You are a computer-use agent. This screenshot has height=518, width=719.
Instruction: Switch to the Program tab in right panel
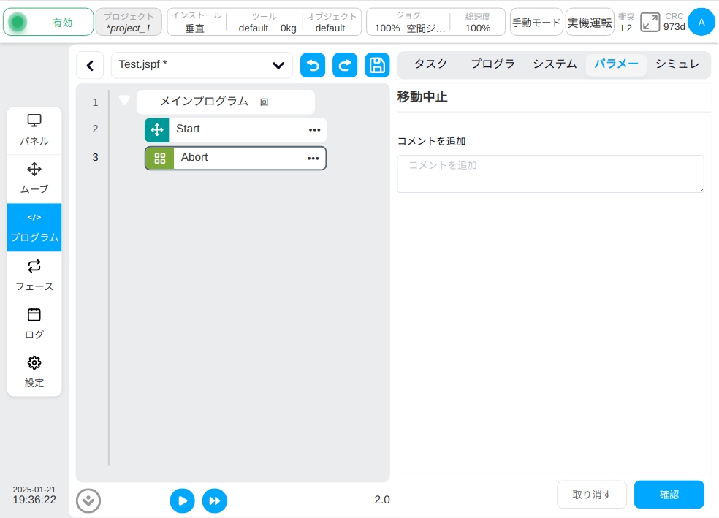click(x=493, y=64)
